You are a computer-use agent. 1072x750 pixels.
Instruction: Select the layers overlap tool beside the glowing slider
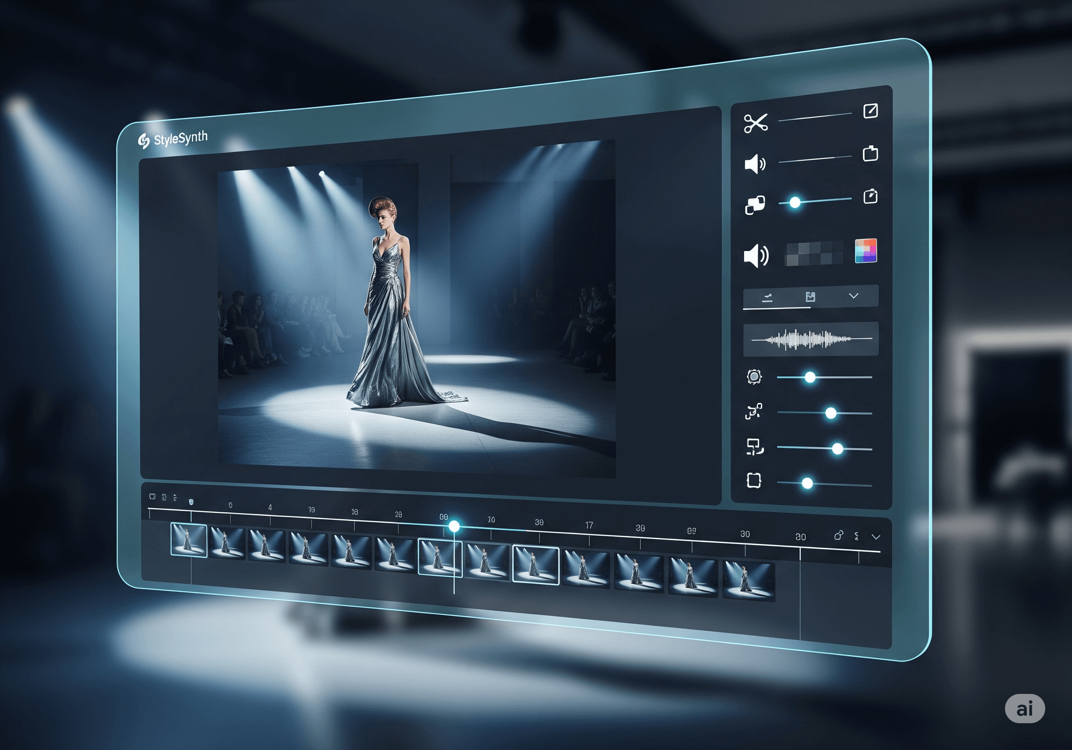(x=755, y=205)
